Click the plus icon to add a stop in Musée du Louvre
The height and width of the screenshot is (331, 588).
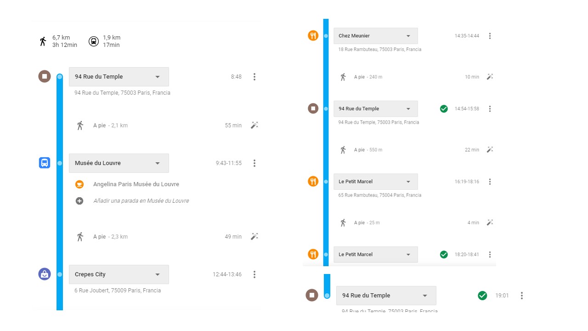coord(79,201)
